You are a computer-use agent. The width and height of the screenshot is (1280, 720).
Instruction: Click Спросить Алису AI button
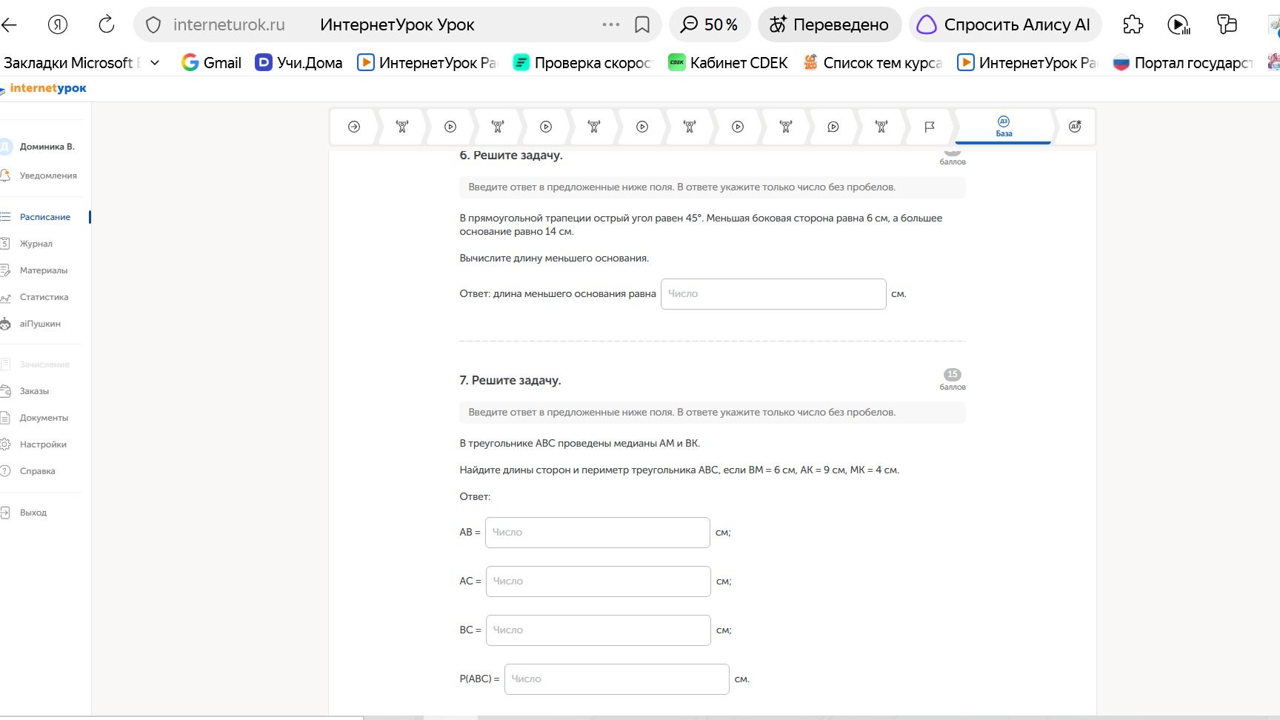pos(1005,24)
